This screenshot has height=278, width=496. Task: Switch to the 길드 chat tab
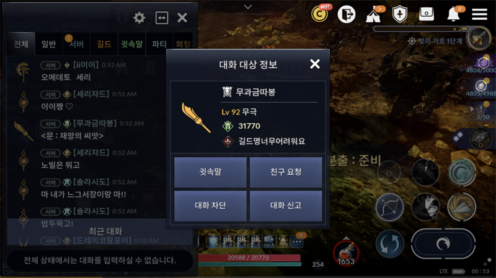[x=104, y=44]
